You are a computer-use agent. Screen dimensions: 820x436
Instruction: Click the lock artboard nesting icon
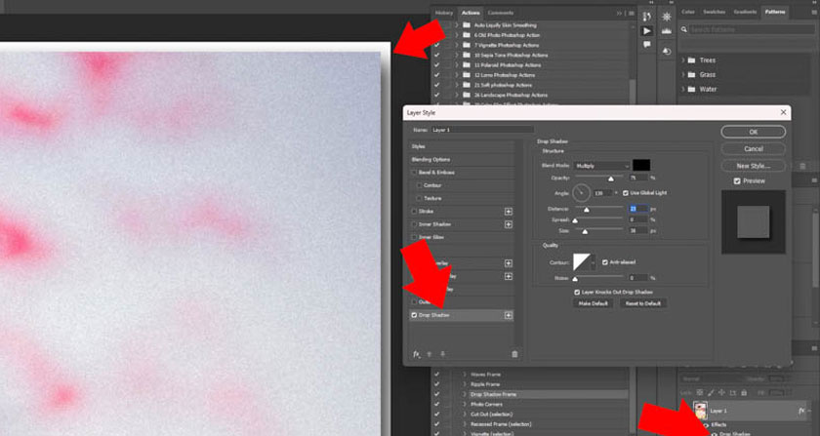(733, 392)
